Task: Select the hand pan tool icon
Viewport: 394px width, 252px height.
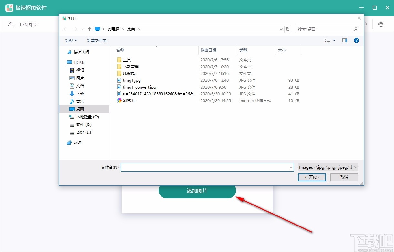Action: (381, 24)
